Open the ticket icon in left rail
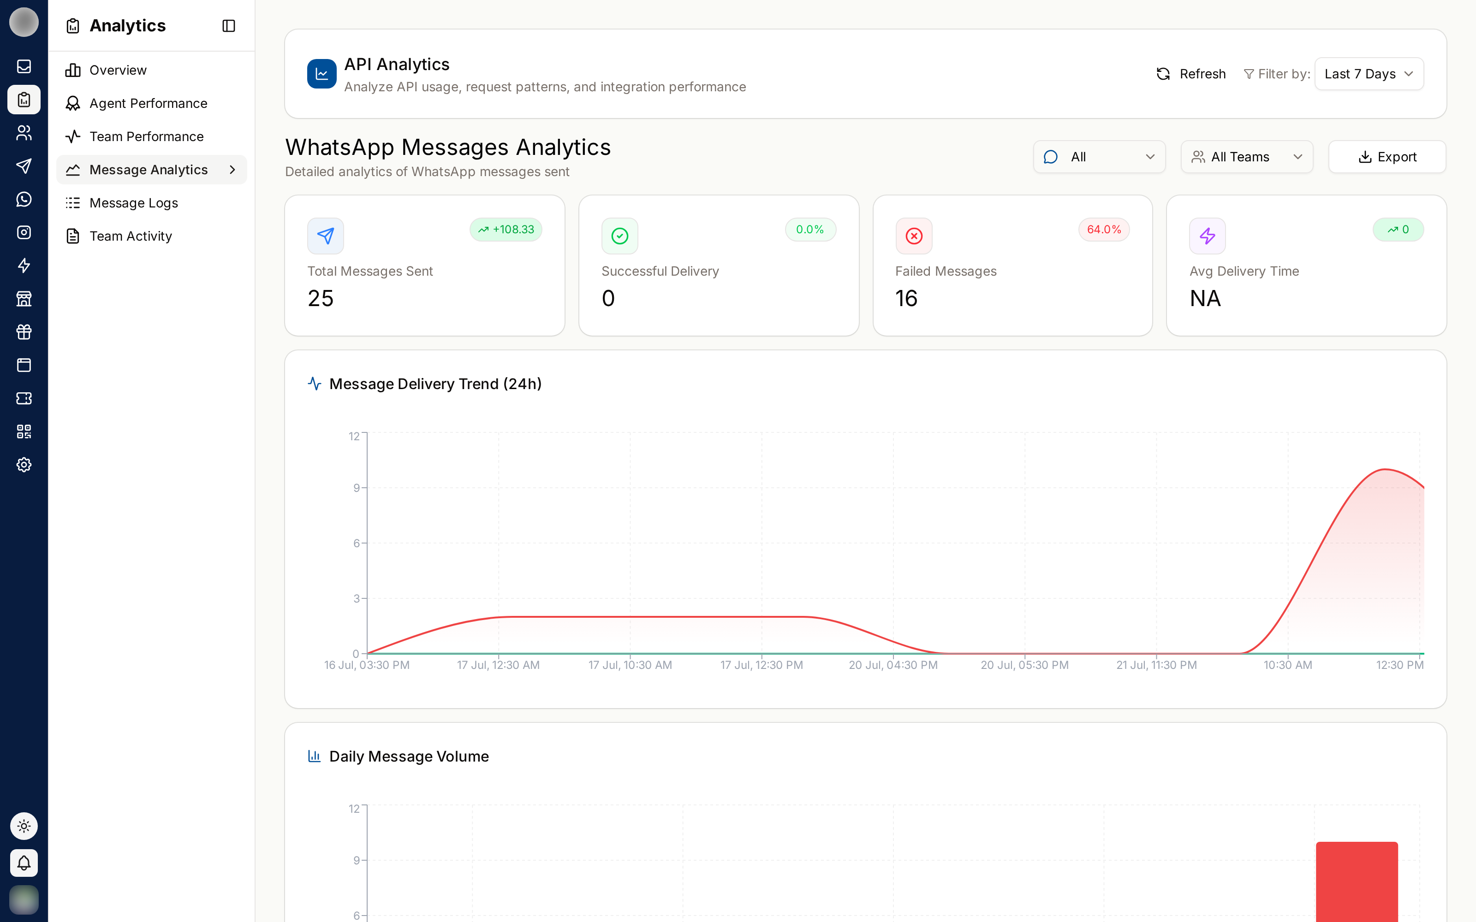The width and height of the screenshot is (1476, 922). coord(24,398)
